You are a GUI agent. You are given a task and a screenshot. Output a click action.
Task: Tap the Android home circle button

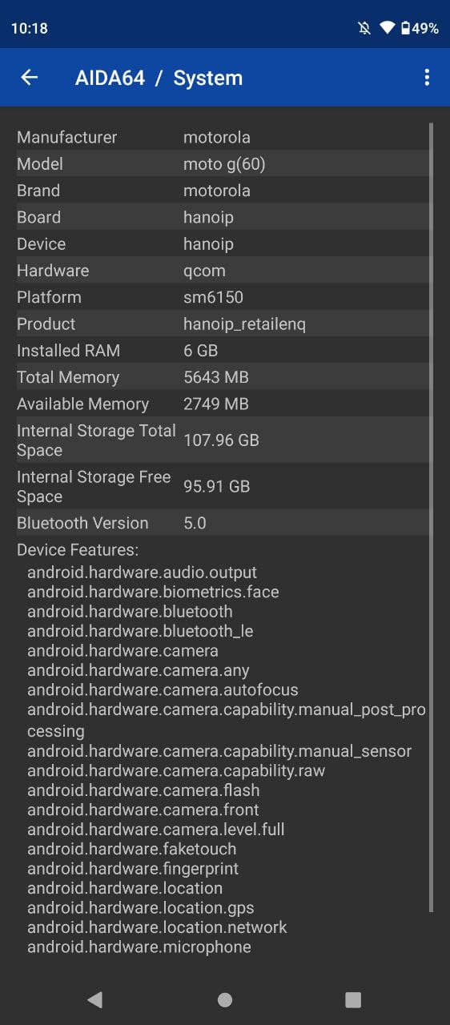(225, 999)
